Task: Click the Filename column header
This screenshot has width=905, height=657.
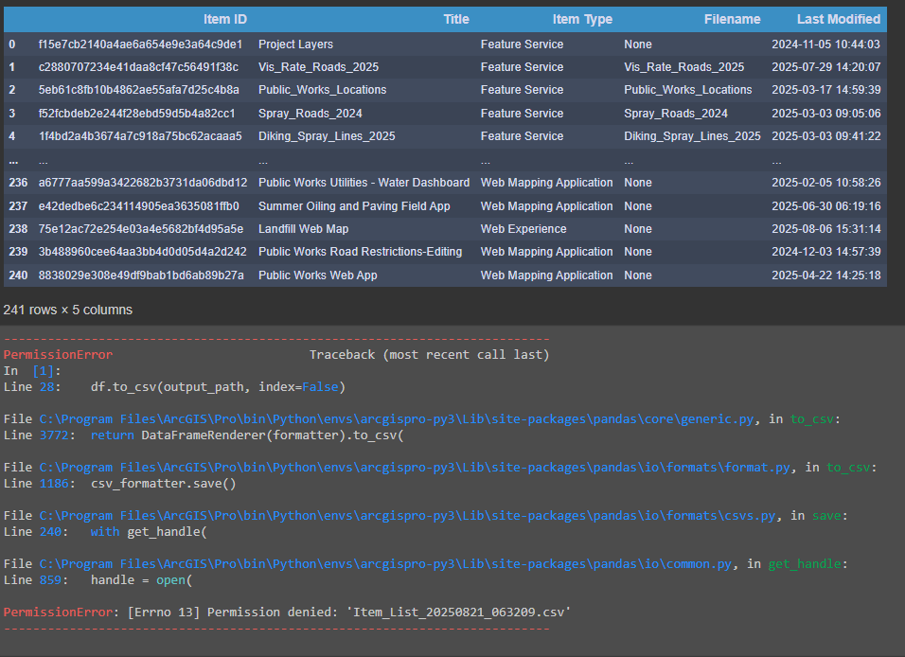Action: (732, 19)
